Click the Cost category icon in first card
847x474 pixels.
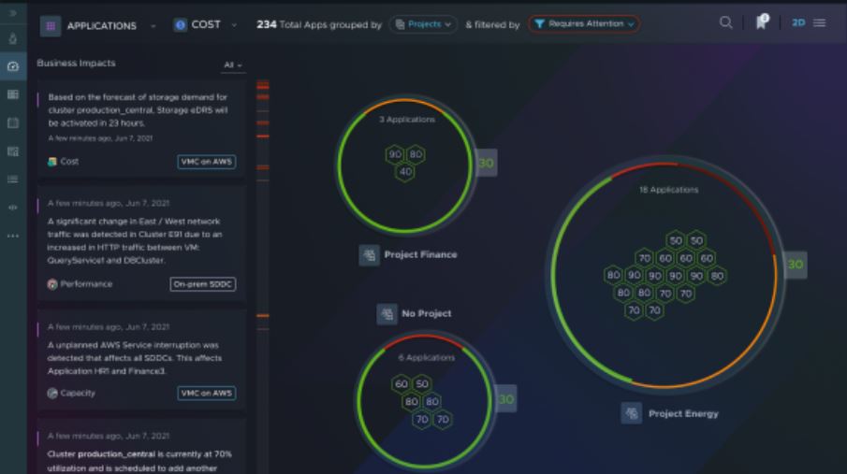click(x=52, y=162)
